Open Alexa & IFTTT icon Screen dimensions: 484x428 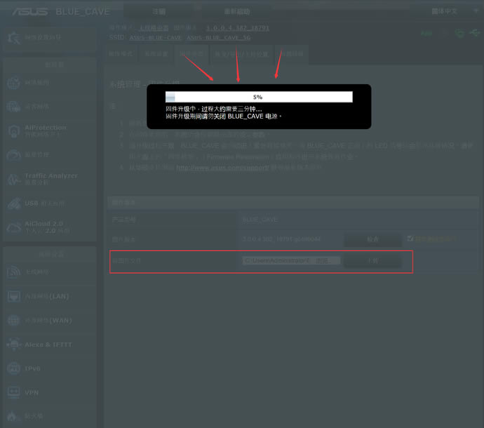[x=13, y=345]
